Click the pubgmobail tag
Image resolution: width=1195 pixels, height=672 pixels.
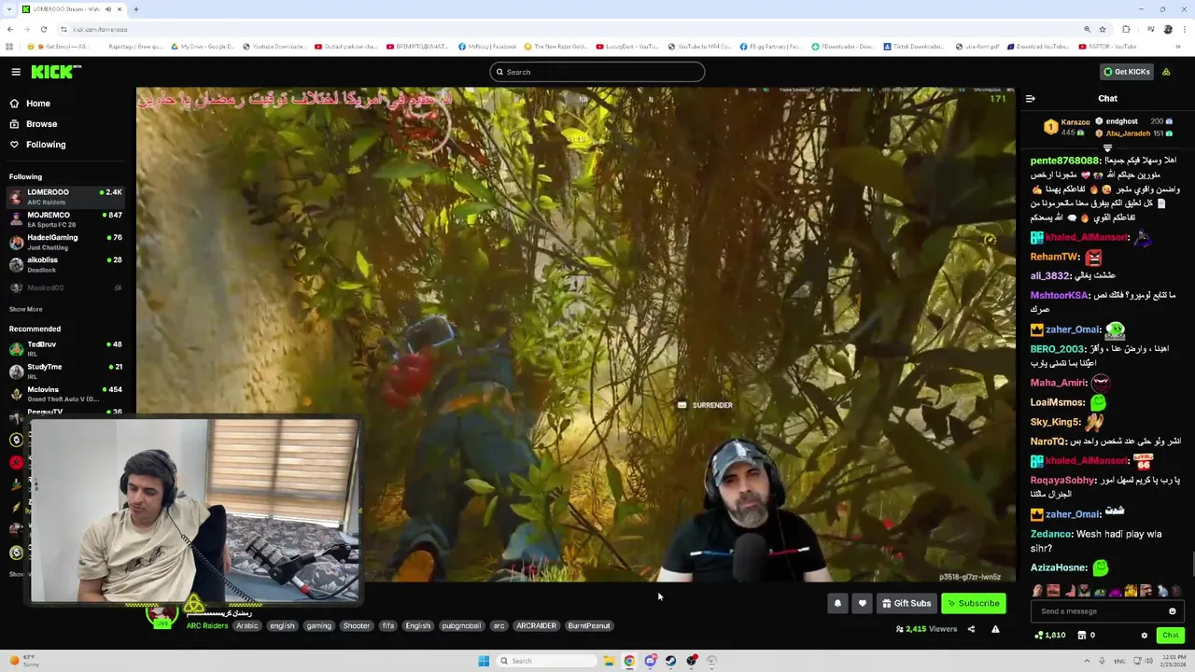pos(461,625)
